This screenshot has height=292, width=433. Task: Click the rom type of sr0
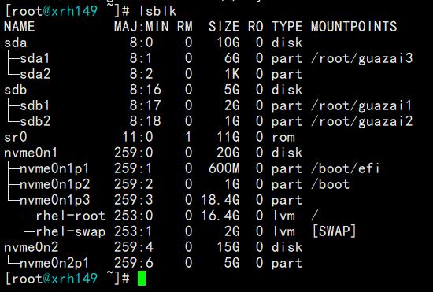[283, 138]
